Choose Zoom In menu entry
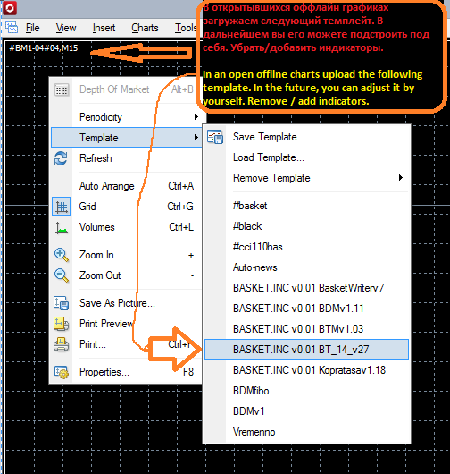The height and width of the screenshot is (474, 450). (x=127, y=255)
